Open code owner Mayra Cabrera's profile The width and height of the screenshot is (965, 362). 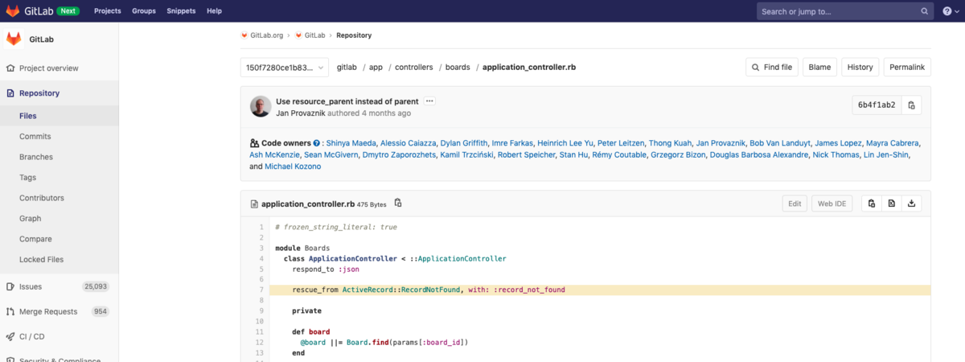click(893, 143)
